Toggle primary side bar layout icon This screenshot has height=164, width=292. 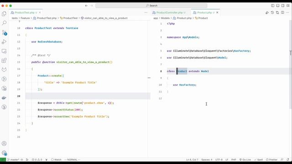click(x=273, y=5)
